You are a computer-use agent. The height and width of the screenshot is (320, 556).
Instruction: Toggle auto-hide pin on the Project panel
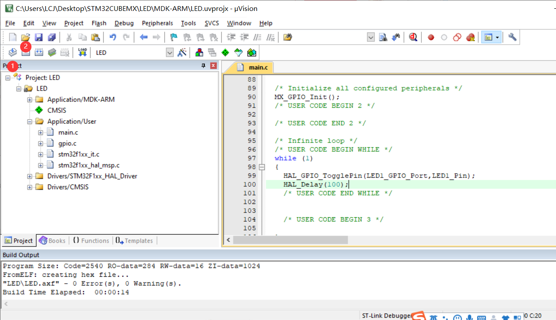point(203,66)
